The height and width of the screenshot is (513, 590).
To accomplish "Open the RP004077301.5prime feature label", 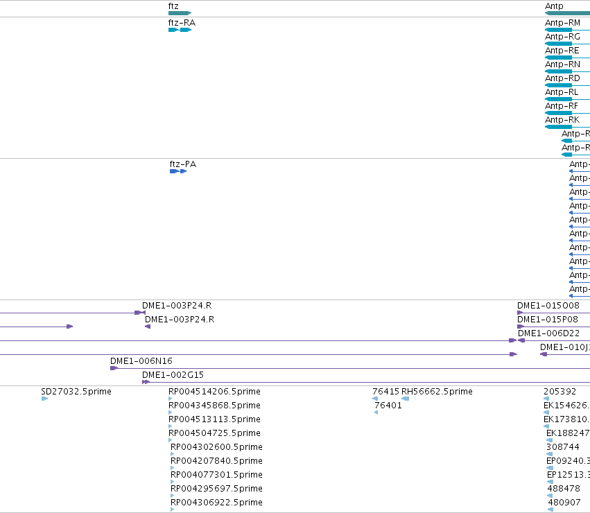I will [x=217, y=475].
